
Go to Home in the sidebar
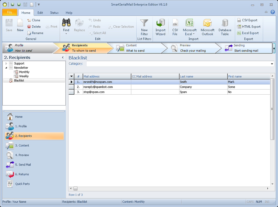pos(15,117)
